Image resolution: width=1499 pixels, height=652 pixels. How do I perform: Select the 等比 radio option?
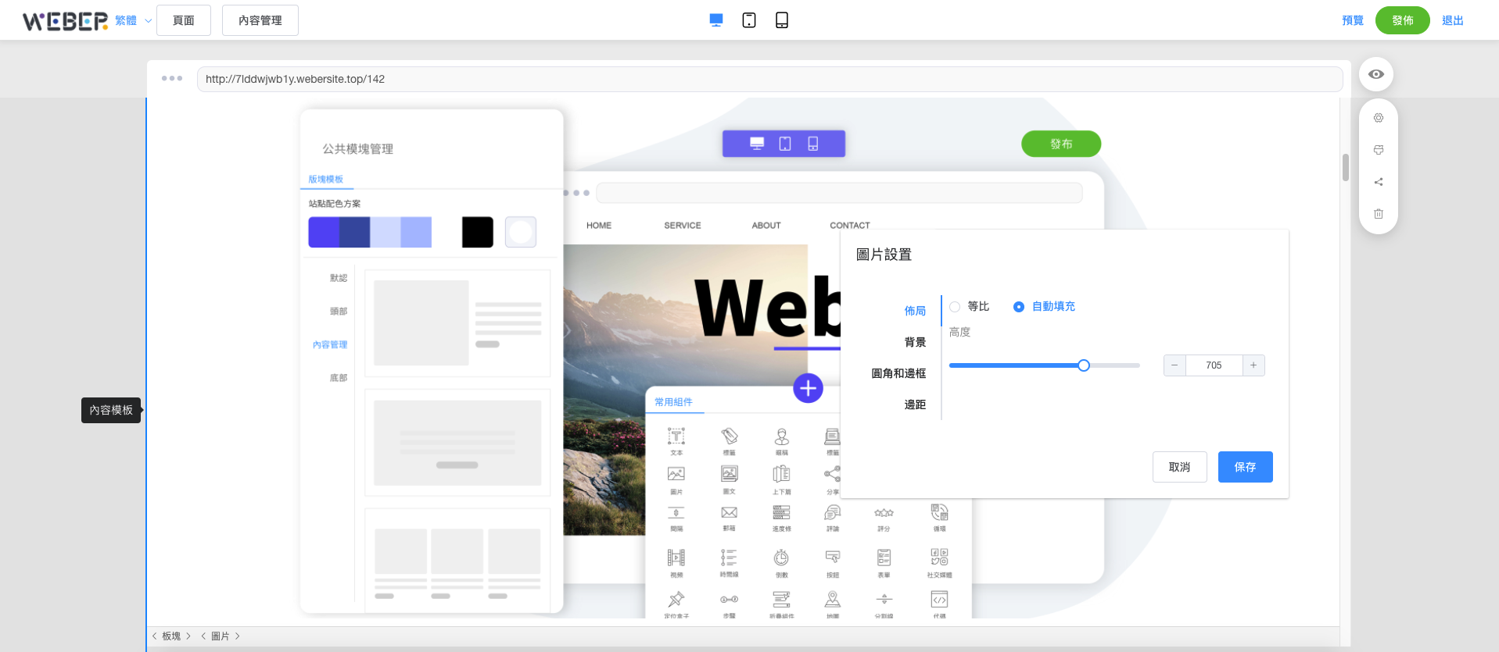[970, 307]
